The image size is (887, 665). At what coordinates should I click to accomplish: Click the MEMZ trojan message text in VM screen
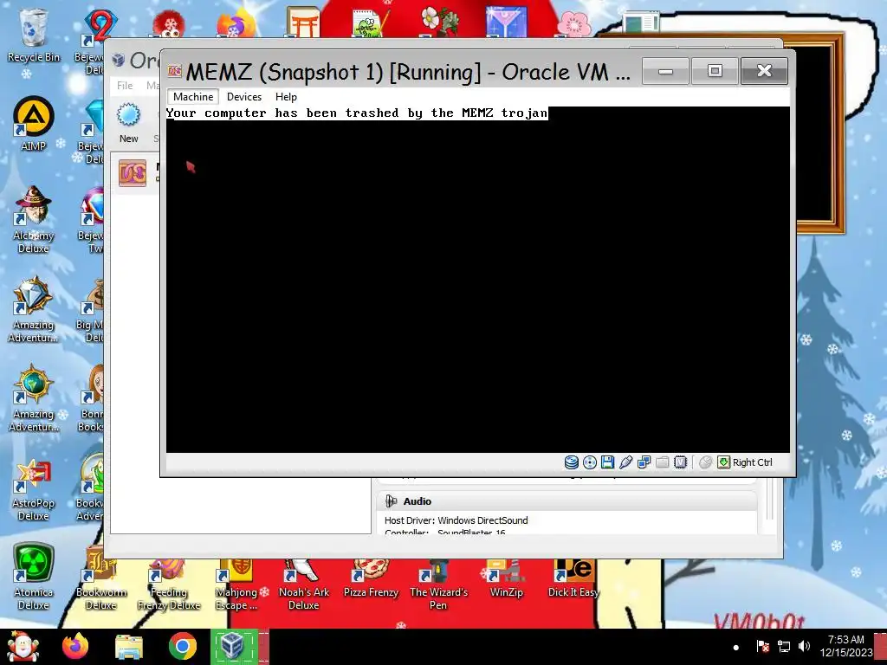(357, 113)
